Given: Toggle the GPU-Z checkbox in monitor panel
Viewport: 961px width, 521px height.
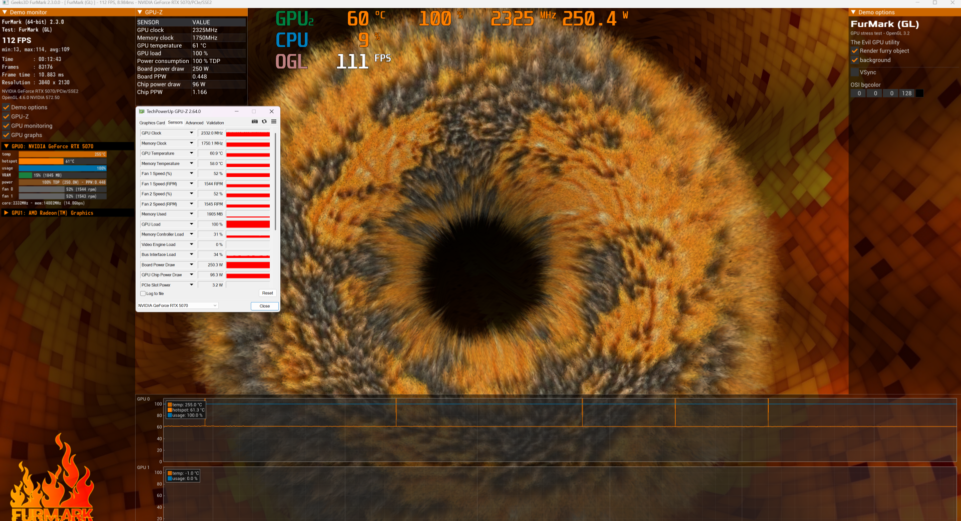Looking at the screenshot, I should [6, 116].
